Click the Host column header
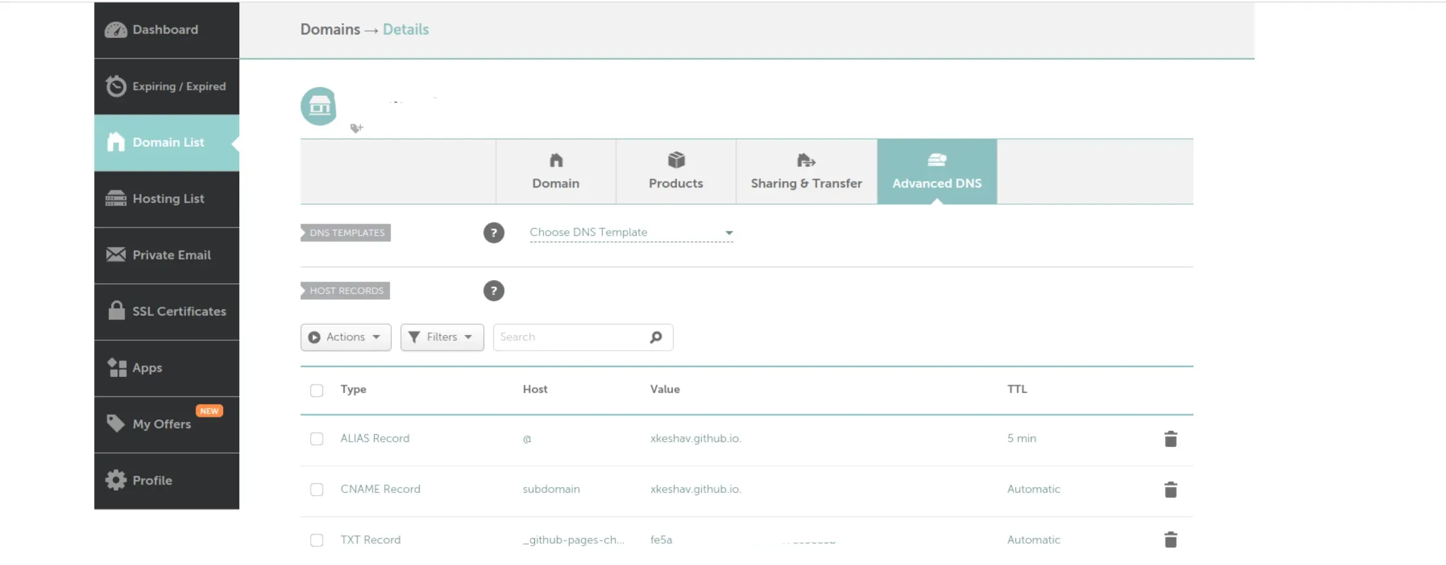 tap(535, 389)
